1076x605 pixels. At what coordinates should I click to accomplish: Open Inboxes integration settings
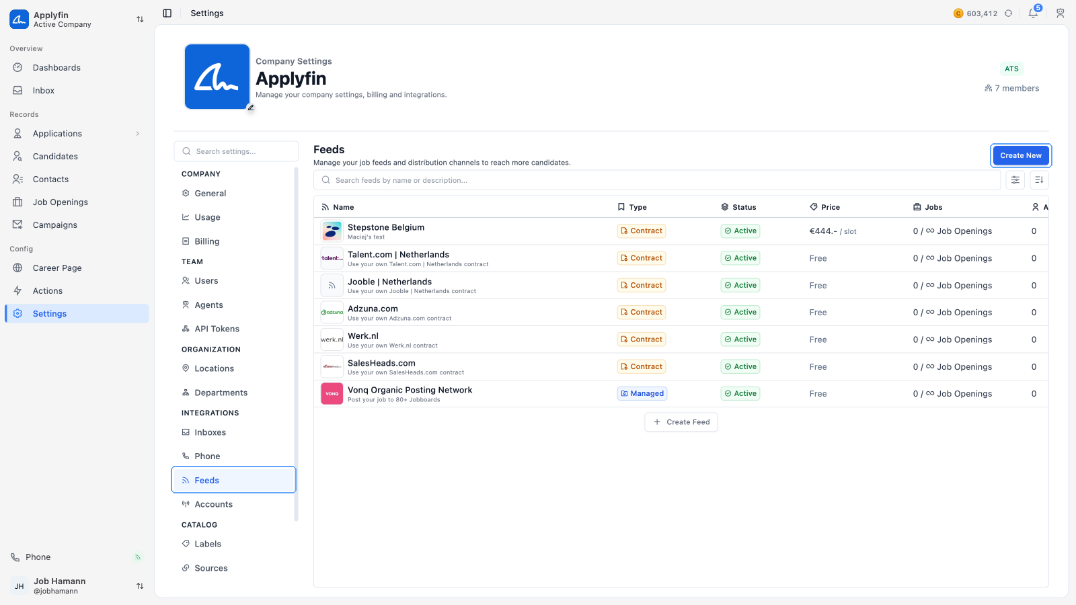click(233, 433)
